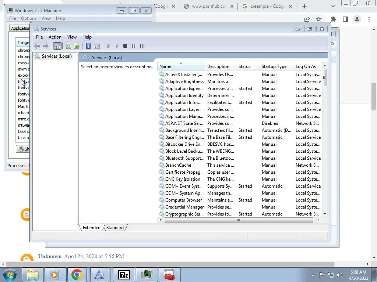Click the Forward arrow in Services toolbar
This screenshot has height=282, width=377.
pyautogui.click(x=45, y=46)
